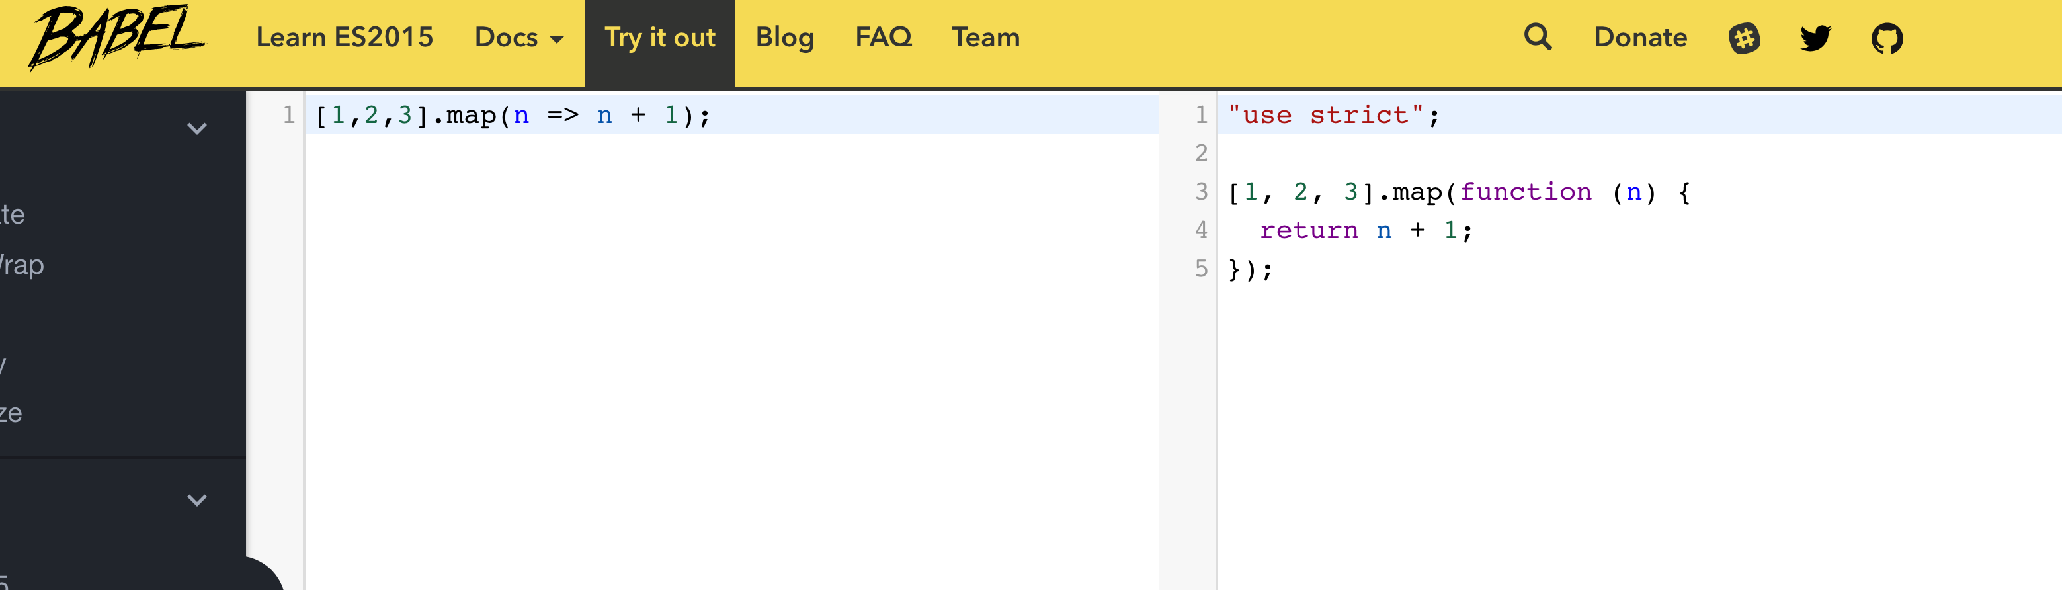The width and height of the screenshot is (2062, 590).
Task: Open the Slack community icon
Action: click(x=1744, y=38)
